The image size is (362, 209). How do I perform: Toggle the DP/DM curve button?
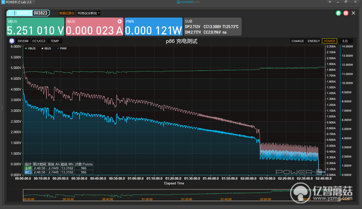point(23,41)
